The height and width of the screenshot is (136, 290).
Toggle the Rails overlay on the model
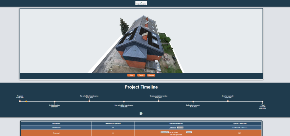[x=131, y=75]
